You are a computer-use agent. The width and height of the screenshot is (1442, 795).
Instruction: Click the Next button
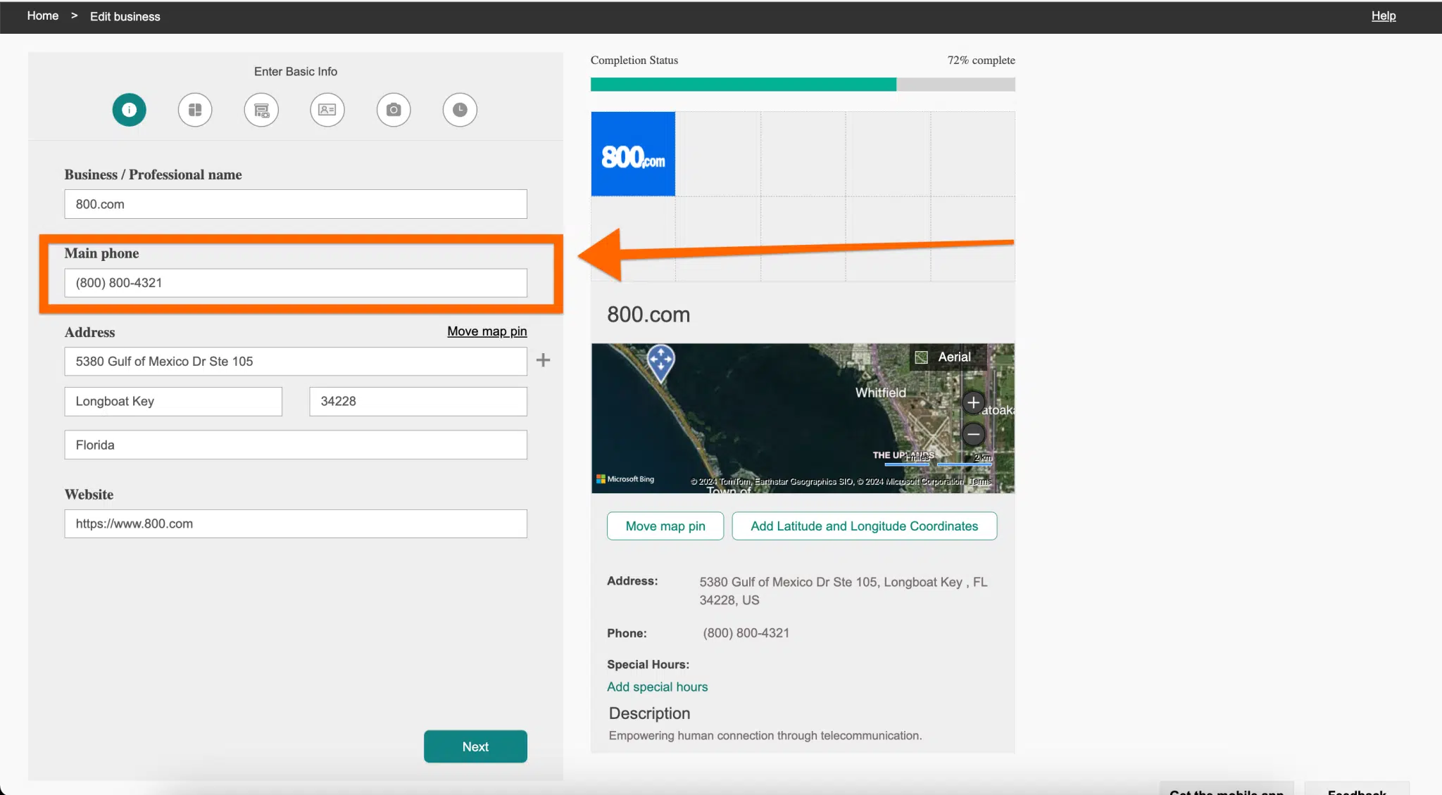[x=475, y=746]
